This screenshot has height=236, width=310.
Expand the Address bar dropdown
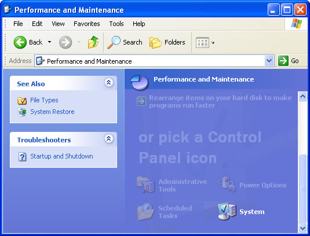click(x=269, y=61)
